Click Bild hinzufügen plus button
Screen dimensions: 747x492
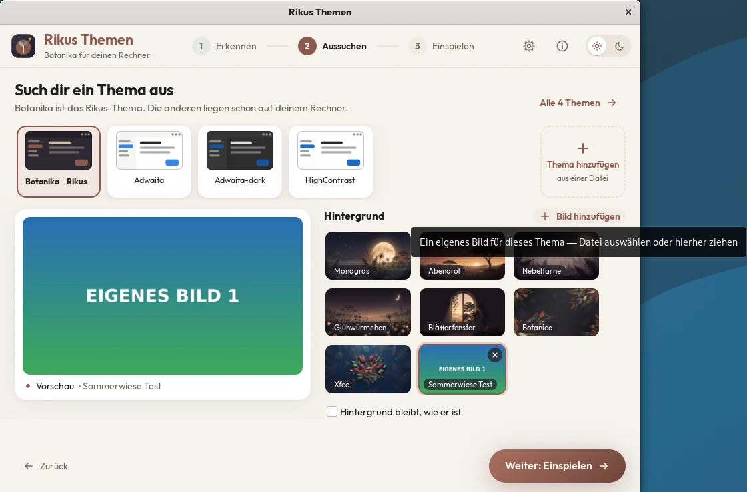pyautogui.click(x=580, y=216)
